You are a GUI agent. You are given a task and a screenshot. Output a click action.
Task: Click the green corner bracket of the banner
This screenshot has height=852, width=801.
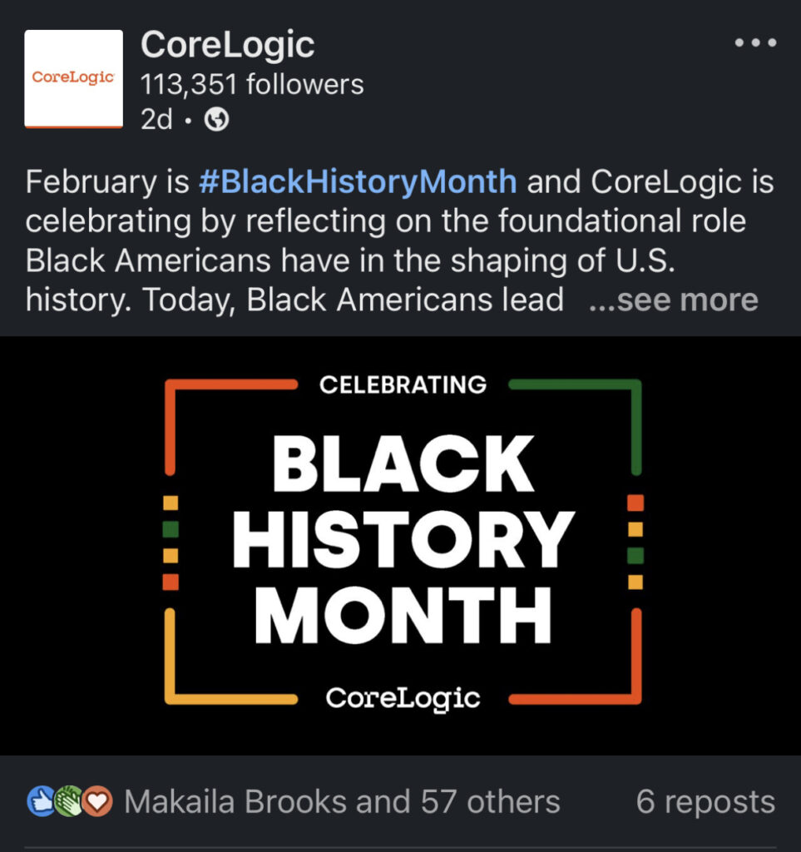[x=616, y=398]
